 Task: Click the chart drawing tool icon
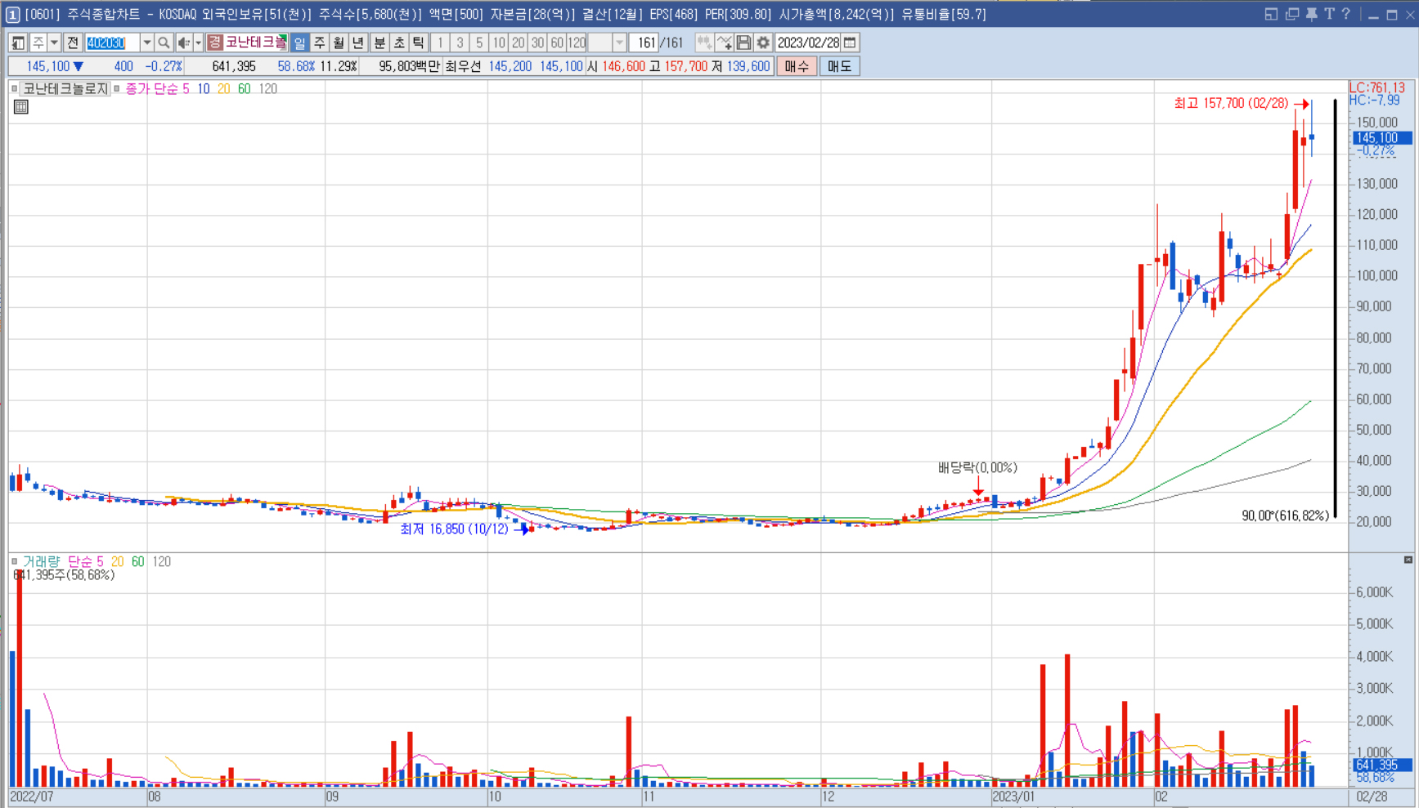724,42
